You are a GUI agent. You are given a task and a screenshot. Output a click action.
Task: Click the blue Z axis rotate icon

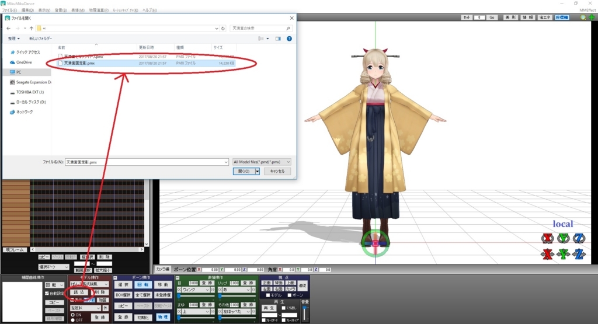coord(579,238)
